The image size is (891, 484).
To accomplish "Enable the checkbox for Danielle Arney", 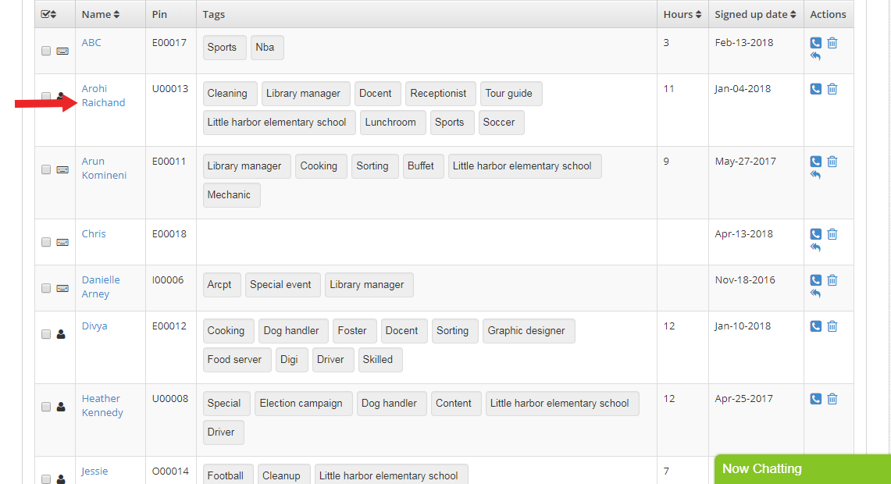I will (46, 289).
